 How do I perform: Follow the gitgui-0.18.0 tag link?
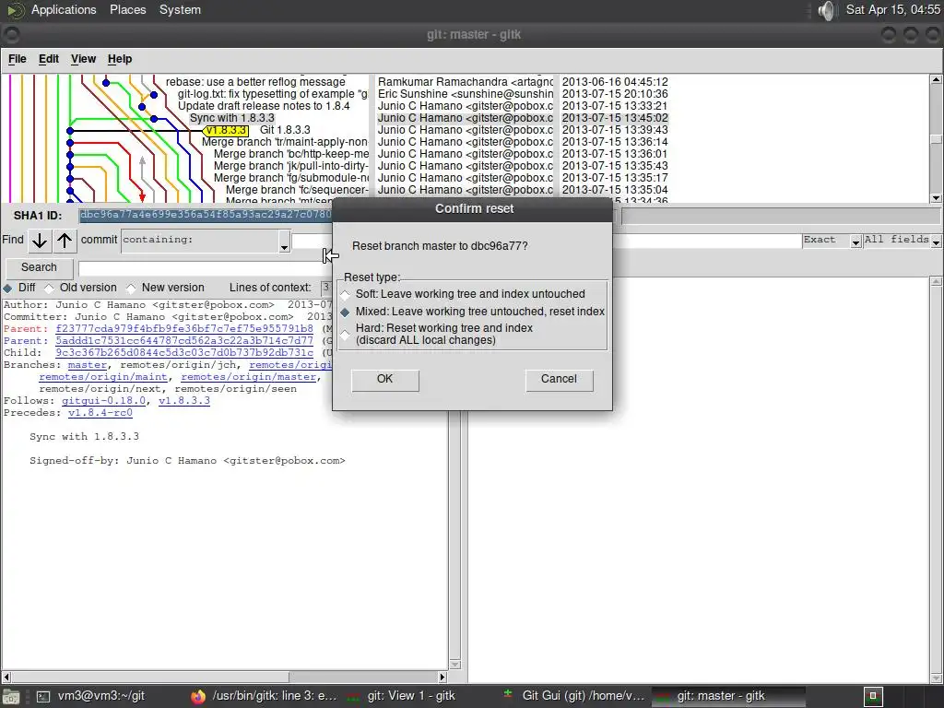point(103,401)
